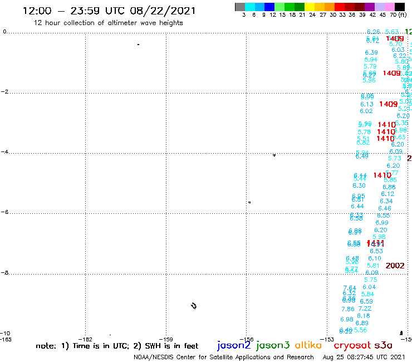This screenshot has height=362, width=412.
Task: Click the pink swatch in wave legend
Action: point(389,7)
